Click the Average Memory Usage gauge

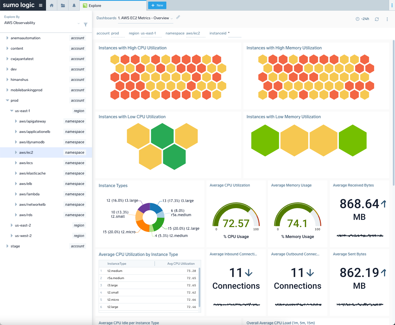(x=298, y=216)
